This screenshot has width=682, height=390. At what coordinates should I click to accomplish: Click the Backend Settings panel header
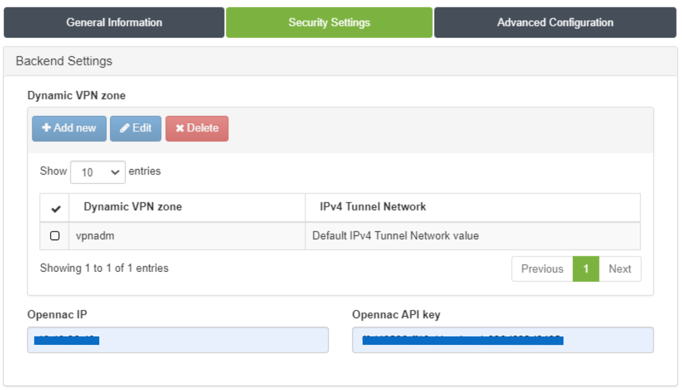(64, 61)
